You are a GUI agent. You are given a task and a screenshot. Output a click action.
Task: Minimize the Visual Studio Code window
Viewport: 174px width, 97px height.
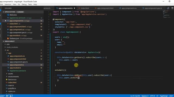point(163,1)
